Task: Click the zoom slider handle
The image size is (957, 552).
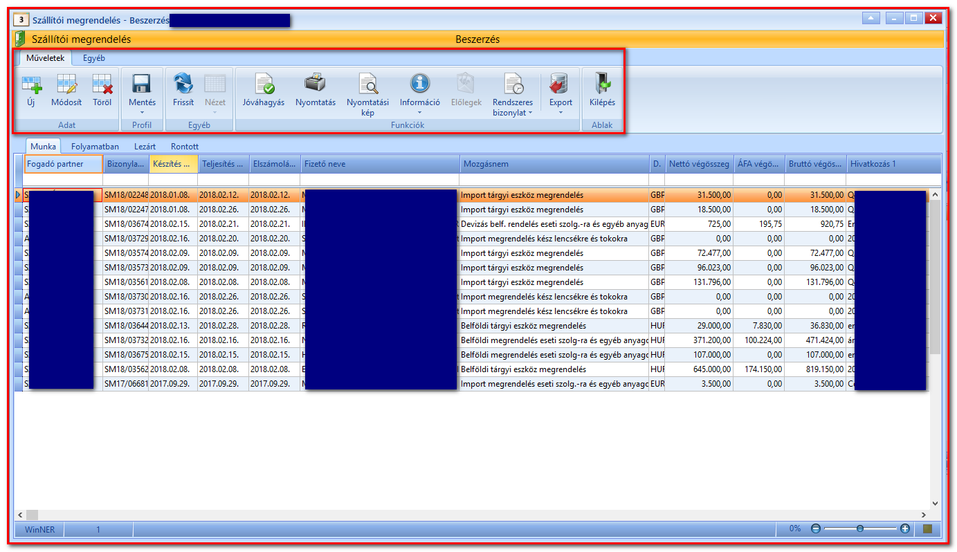Action: click(x=859, y=528)
